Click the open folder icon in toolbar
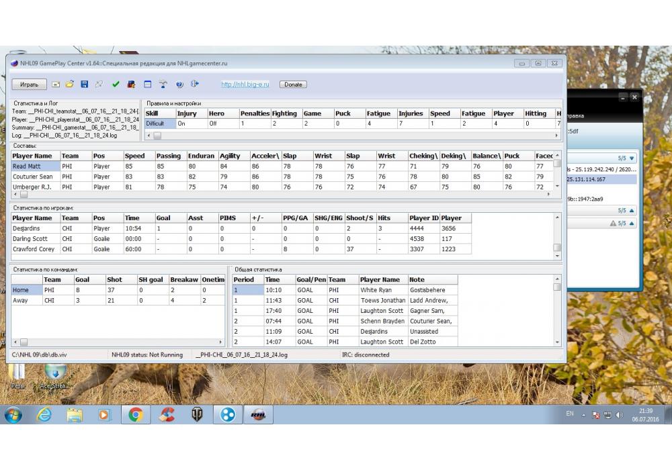Screen dimensions: 672x470 pyautogui.click(x=69, y=85)
